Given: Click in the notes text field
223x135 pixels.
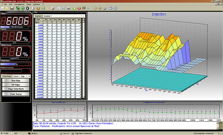Looking at the screenshot, I should (125, 125).
